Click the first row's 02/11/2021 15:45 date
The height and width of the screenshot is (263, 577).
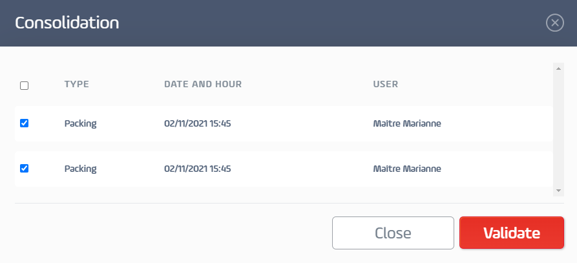pos(197,123)
